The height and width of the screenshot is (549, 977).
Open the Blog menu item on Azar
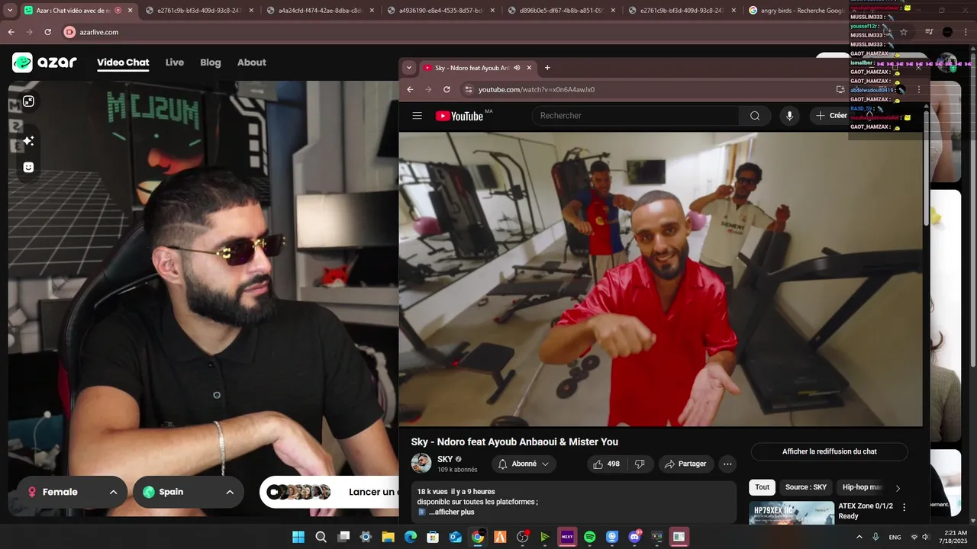(211, 63)
